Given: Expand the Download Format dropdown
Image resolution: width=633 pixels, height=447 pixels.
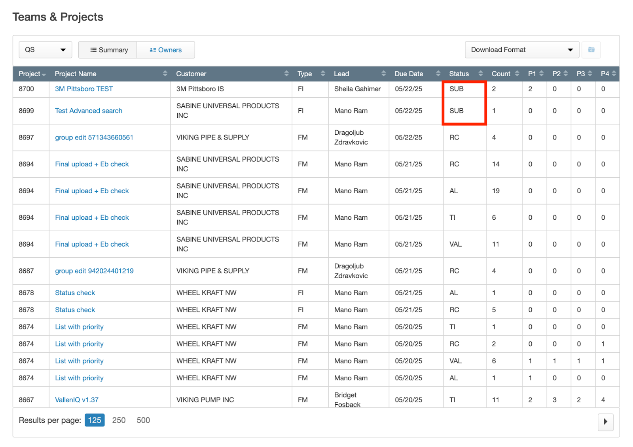Looking at the screenshot, I should [x=521, y=50].
